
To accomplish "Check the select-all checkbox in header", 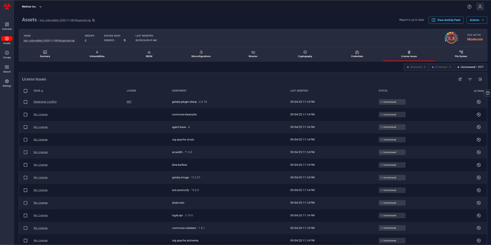I will pos(25,91).
